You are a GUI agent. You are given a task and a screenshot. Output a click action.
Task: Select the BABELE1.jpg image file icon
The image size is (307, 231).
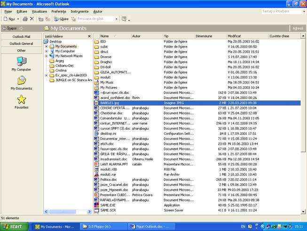coord(96,103)
